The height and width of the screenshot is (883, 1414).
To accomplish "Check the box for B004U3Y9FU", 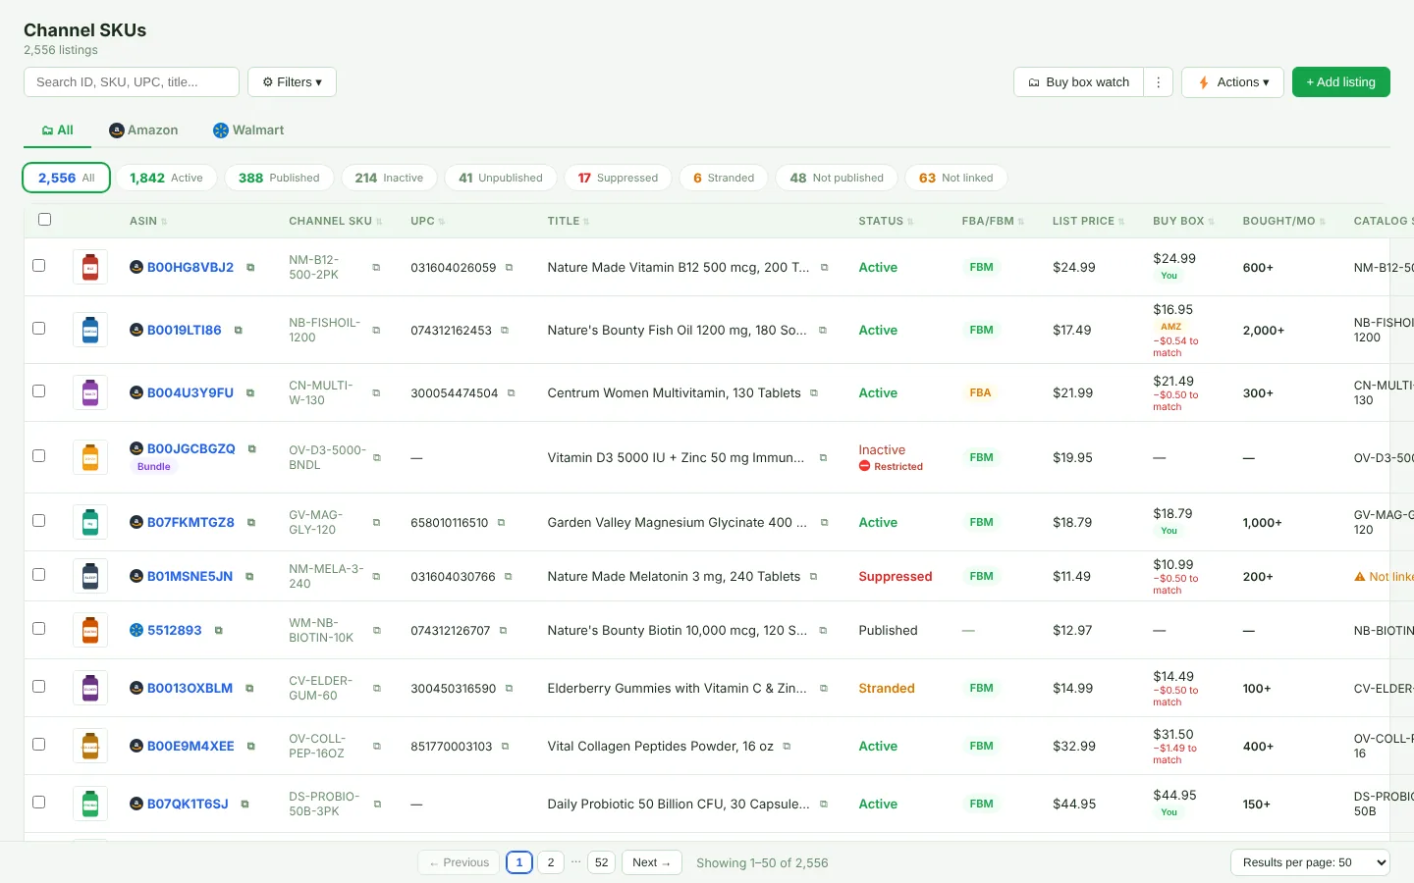I will (39, 391).
